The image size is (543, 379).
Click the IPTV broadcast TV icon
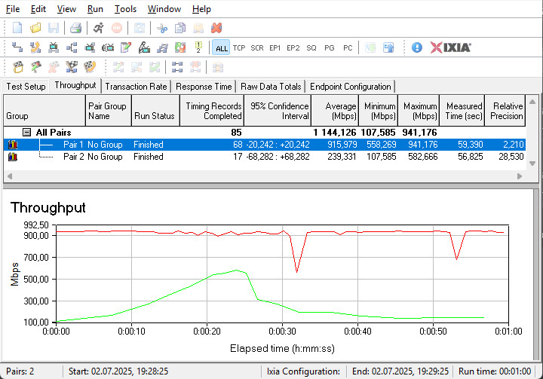point(108,47)
